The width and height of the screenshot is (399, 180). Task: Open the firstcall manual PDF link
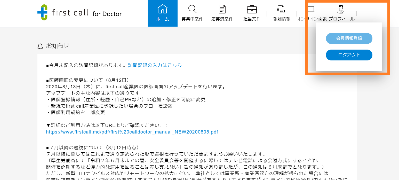(x=131, y=132)
